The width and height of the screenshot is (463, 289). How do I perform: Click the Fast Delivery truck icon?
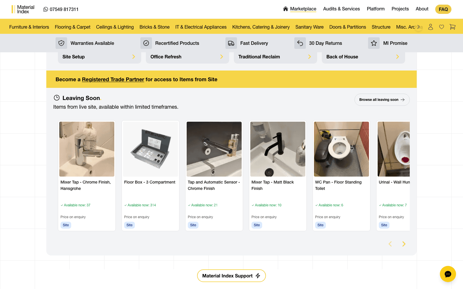point(231,43)
